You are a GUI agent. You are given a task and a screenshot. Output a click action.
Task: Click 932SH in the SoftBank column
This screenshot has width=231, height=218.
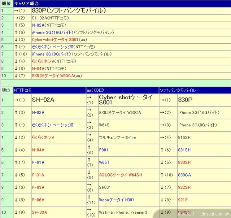[x=184, y=187]
